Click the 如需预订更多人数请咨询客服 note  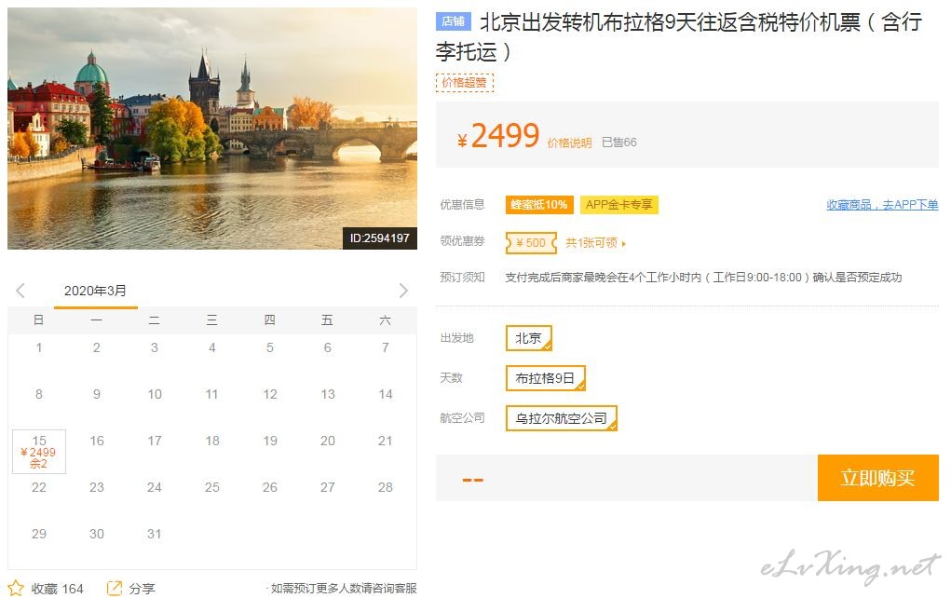[x=344, y=589]
